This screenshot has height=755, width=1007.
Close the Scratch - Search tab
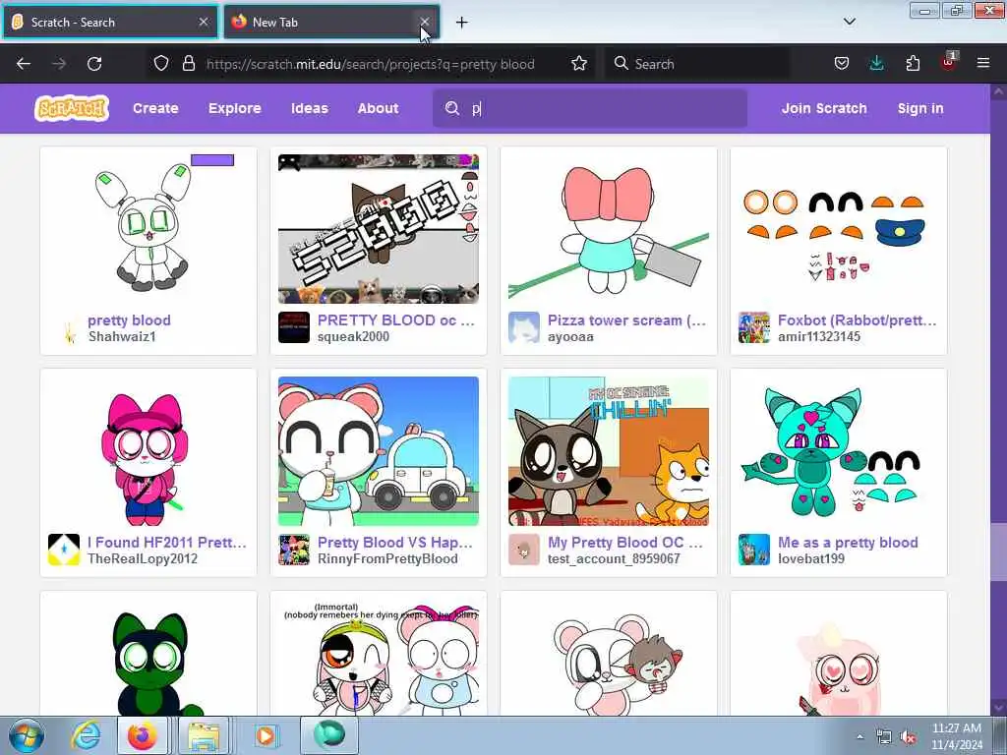coord(204,22)
